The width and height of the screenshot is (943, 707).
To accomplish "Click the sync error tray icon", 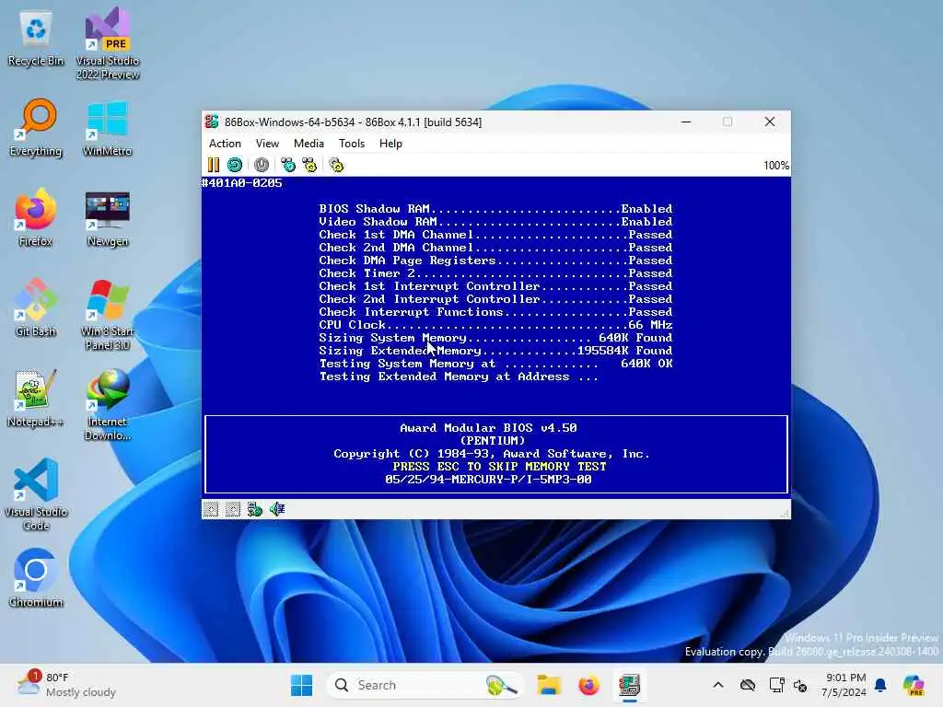I will [x=800, y=685].
